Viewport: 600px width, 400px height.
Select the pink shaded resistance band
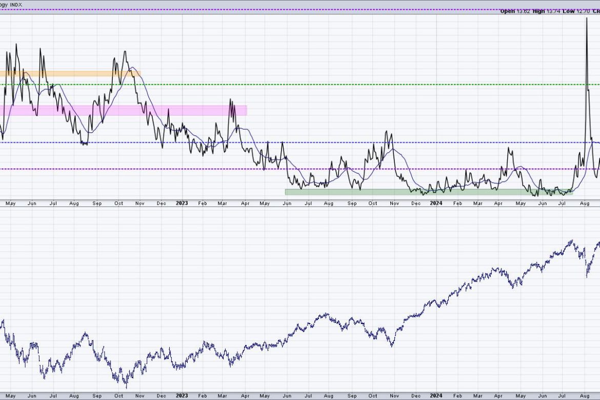[154, 110]
